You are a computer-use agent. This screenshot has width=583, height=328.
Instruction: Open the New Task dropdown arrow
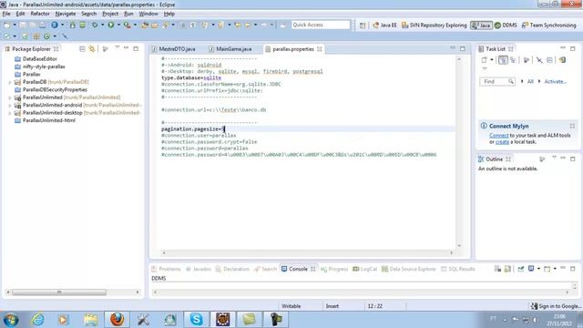coord(492,60)
